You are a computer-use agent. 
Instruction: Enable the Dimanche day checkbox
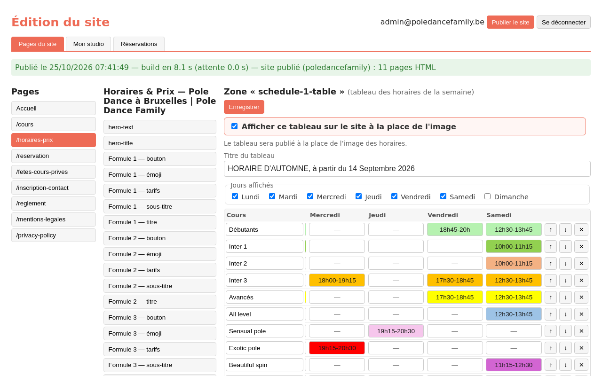[487, 196]
